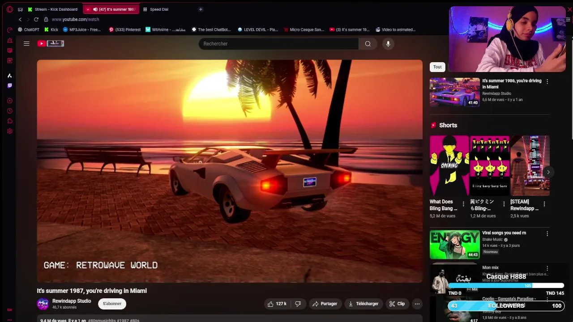Viewport: 573px width, 322px height.
Task: Click the Shorts section heading
Action: (x=448, y=125)
